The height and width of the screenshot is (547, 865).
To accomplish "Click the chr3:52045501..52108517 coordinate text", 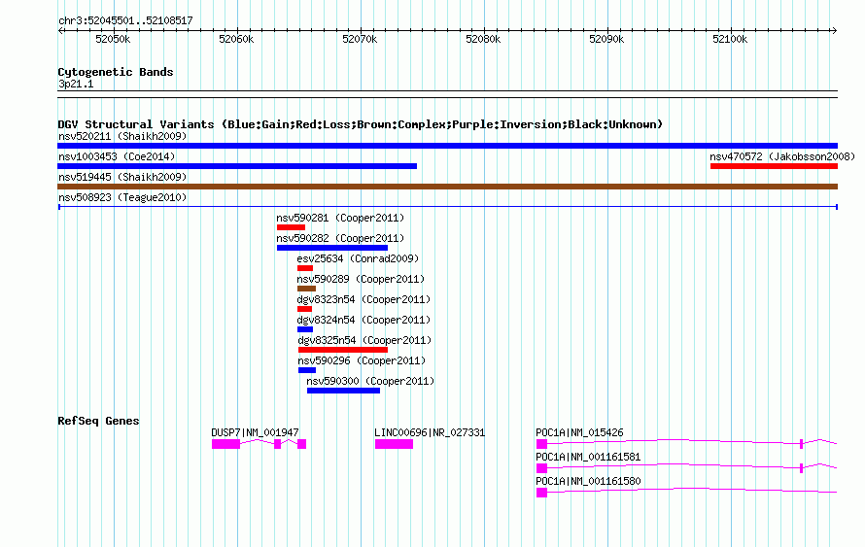I will tap(125, 21).
